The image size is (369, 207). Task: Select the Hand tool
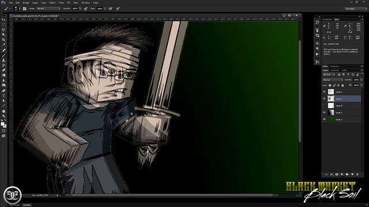3,111
